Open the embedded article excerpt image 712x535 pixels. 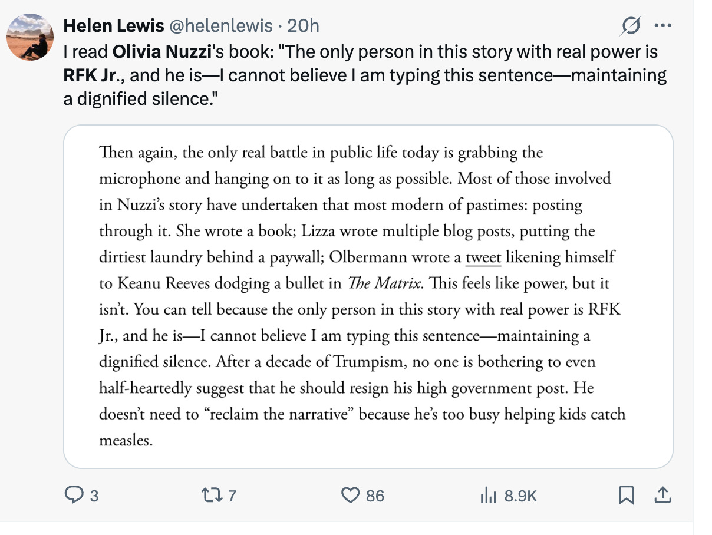(x=368, y=296)
